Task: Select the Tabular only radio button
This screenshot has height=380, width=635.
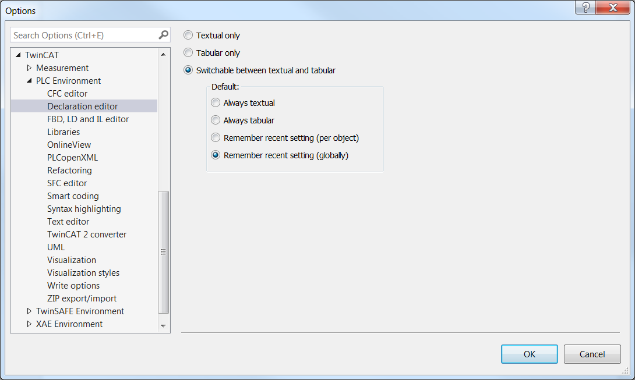Action: [x=188, y=52]
